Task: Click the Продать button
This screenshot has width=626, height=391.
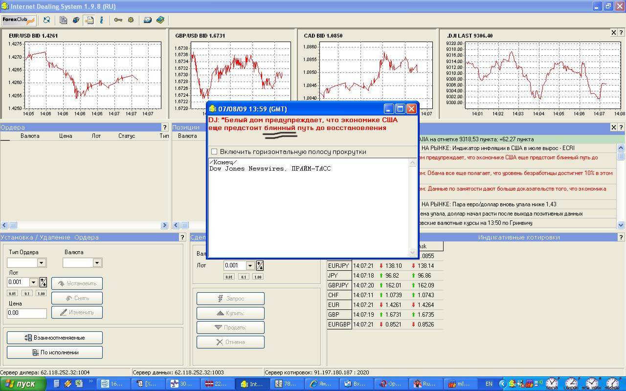Action: (x=230, y=327)
